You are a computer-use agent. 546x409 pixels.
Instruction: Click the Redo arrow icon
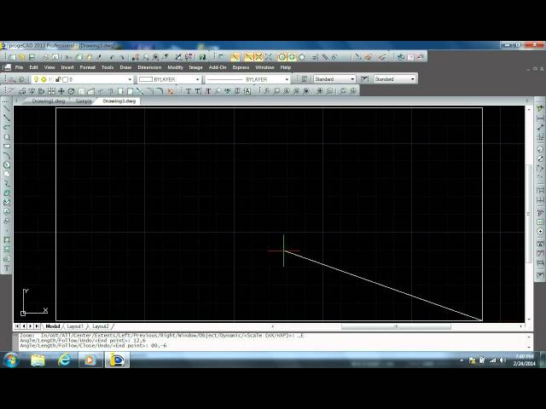pyautogui.click(x=121, y=57)
